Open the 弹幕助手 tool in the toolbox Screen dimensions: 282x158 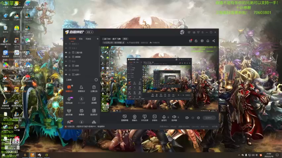(69, 88)
